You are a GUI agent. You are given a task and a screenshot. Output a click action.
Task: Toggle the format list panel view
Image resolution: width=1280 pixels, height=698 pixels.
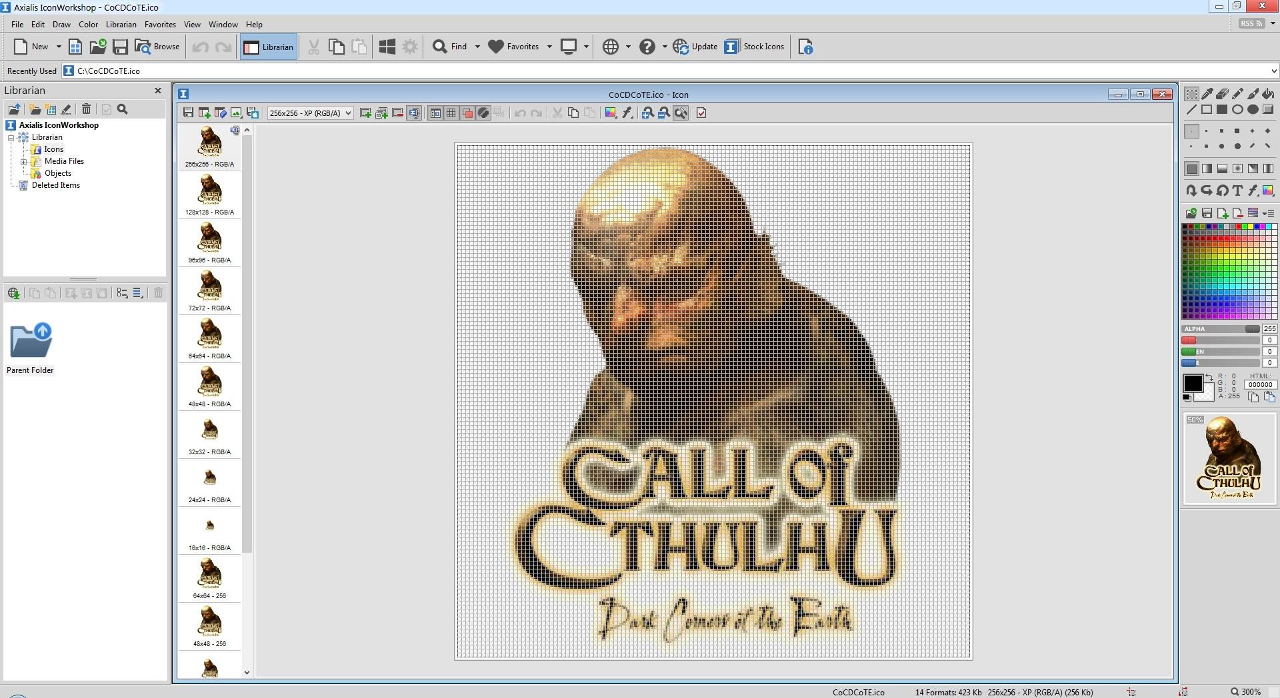click(x=435, y=113)
